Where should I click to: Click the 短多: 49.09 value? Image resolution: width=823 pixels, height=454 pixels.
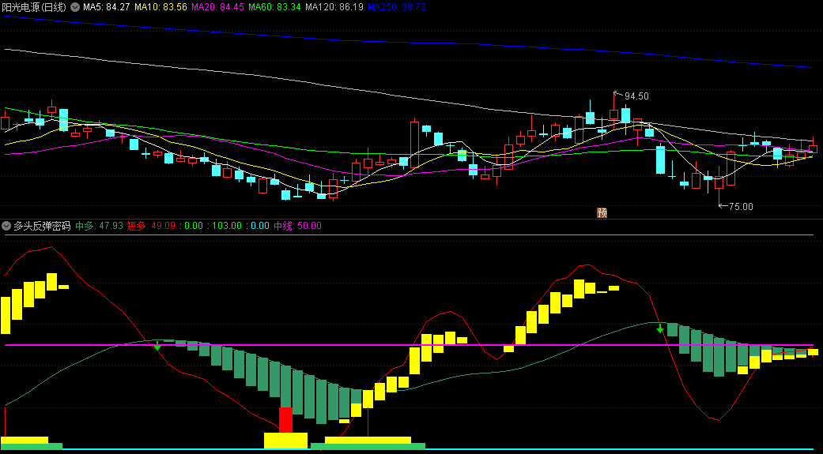pos(151,226)
